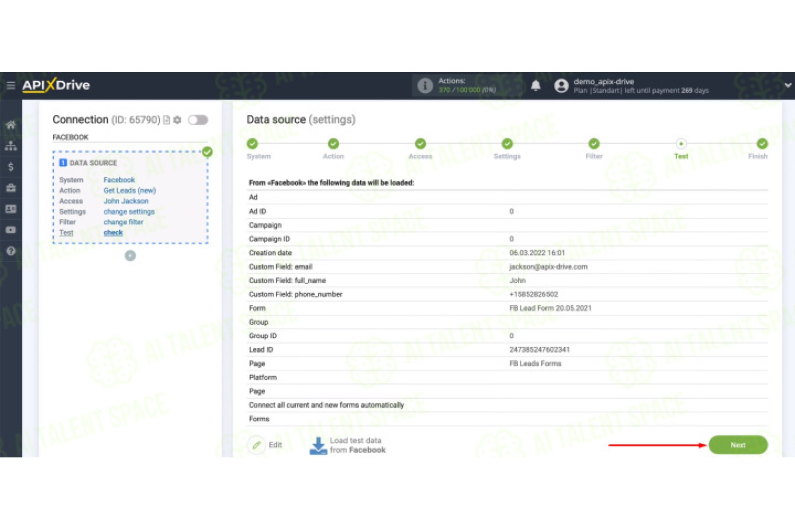This screenshot has width=795, height=530.
Task: Open the video tutorials sidebar icon
Action: click(x=11, y=230)
